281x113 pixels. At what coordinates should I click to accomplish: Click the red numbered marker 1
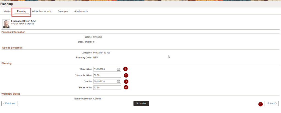pos(125,69)
